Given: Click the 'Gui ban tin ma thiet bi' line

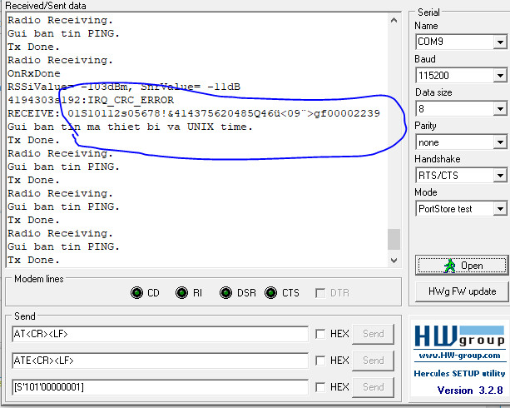Looking at the screenshot, I should (x=130, y=127).
